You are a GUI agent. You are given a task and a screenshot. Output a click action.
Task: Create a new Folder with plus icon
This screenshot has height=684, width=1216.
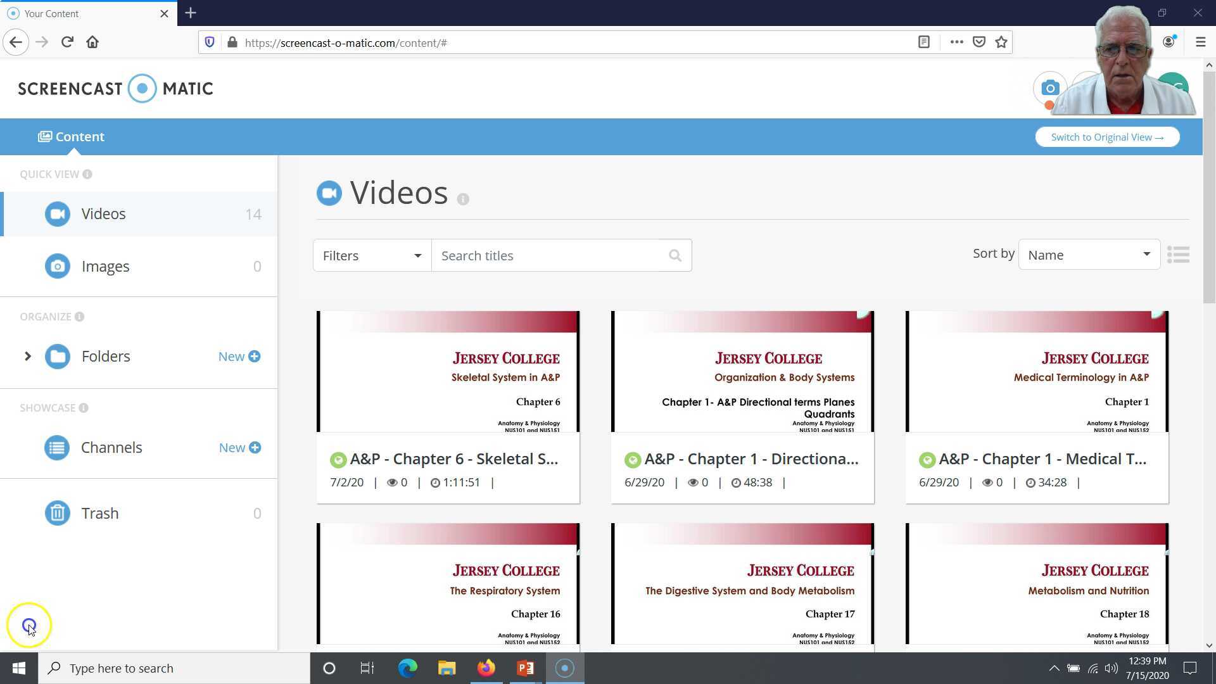[255, 357]
